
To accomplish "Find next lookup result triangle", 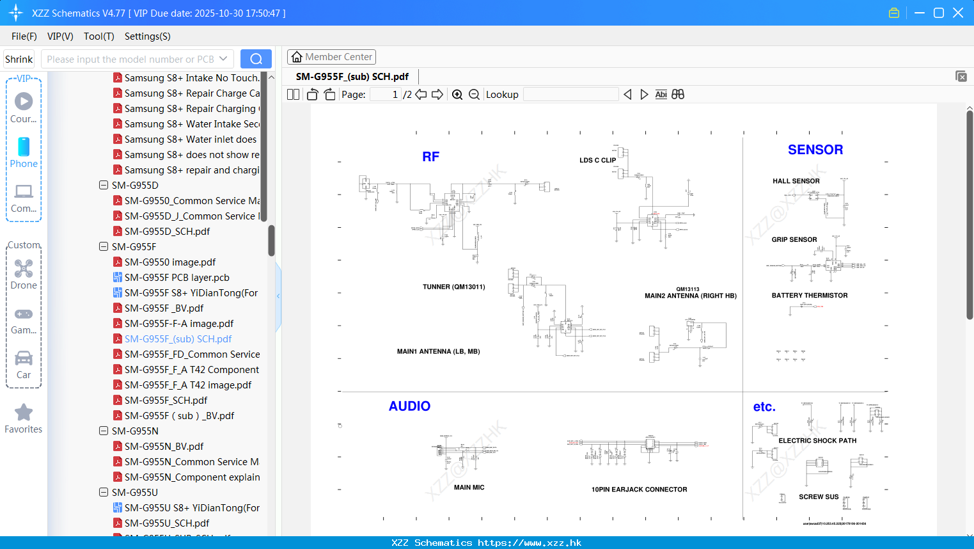I will (x=644, y=95).
